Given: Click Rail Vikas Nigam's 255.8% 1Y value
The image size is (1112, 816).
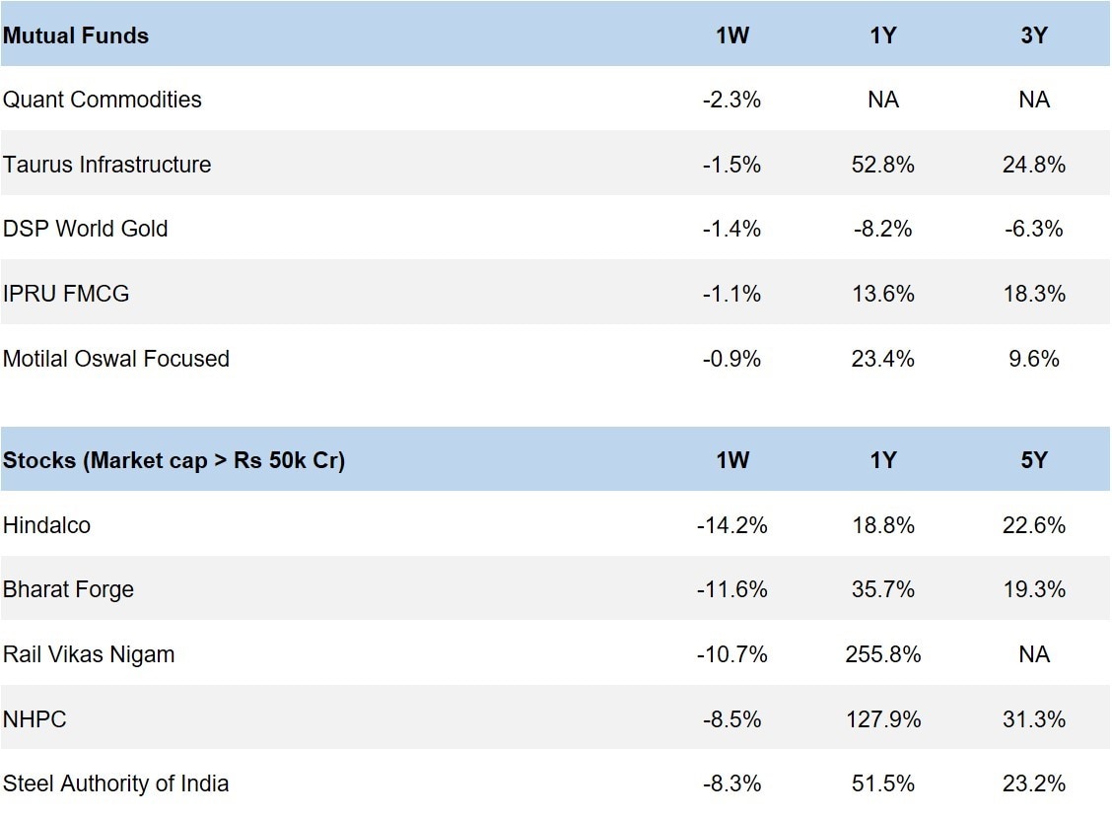Looking at the screenshot, I should [882, 654].
